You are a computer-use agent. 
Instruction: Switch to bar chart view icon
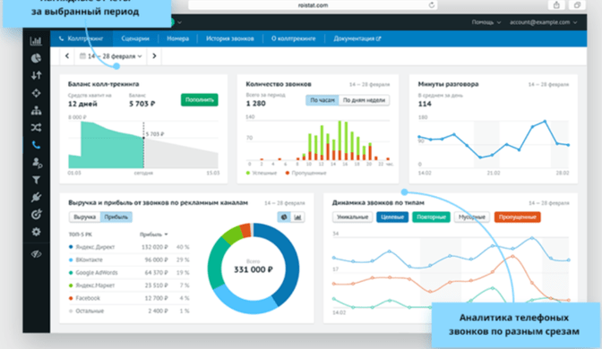point(297,217)
